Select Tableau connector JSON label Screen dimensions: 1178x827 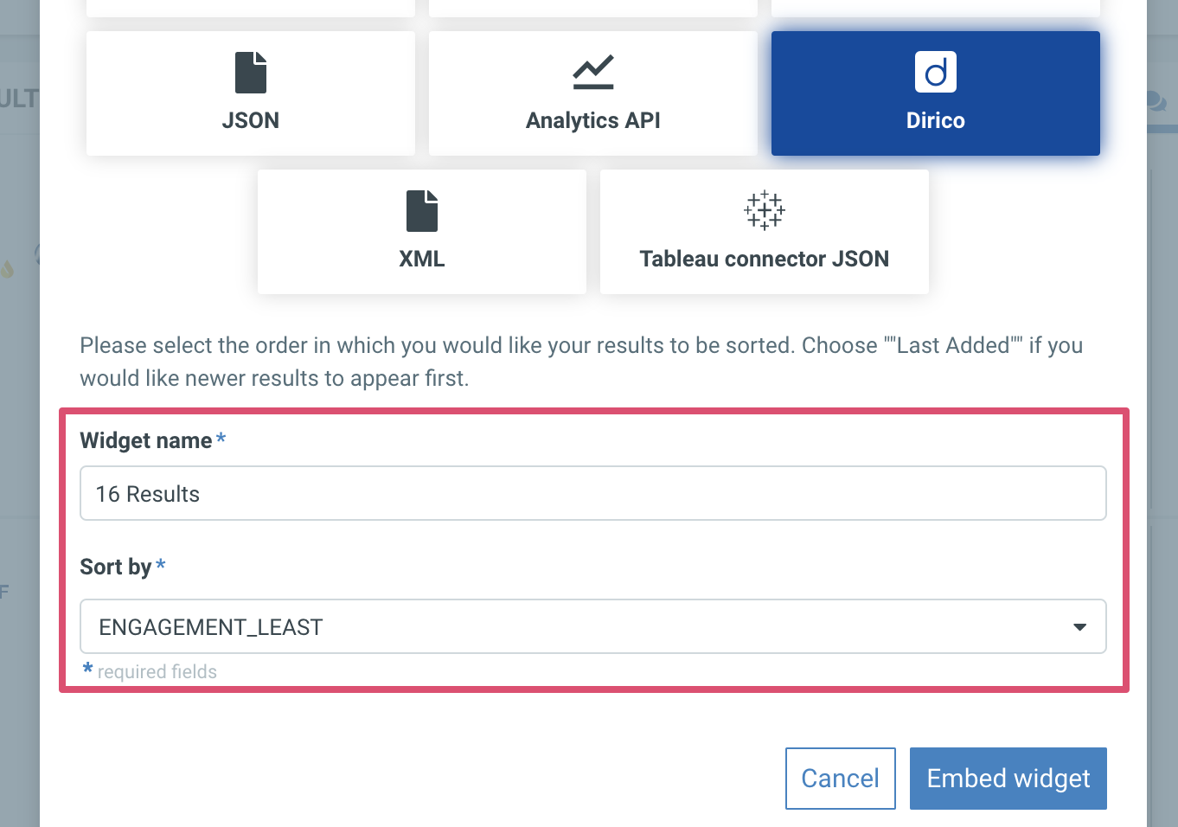pyautogui.click(x=765, y=259)
